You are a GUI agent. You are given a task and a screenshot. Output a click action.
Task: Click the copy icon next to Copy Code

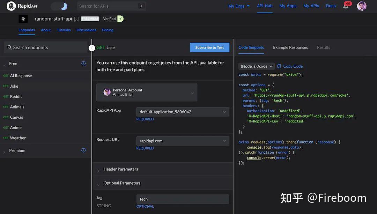279,66
